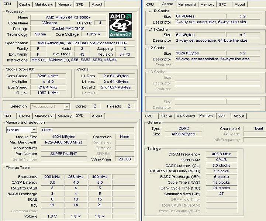Click the Module Size 1024 MBytes field

tap(63, 137)
